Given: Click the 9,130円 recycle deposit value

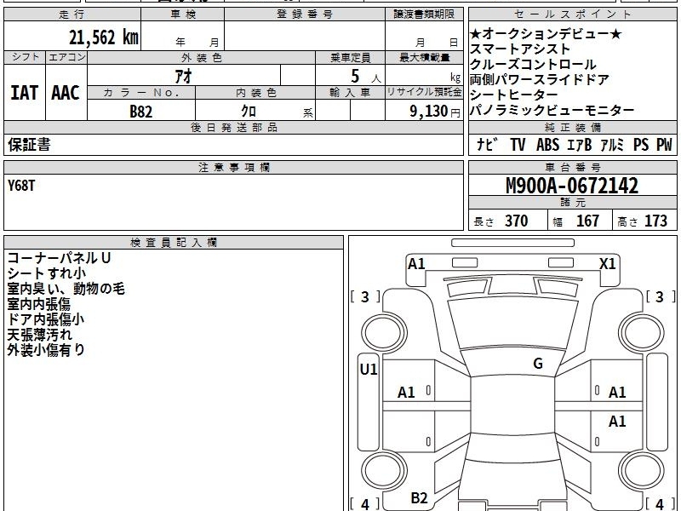Looking at the screenshot, I should point(435,112).
